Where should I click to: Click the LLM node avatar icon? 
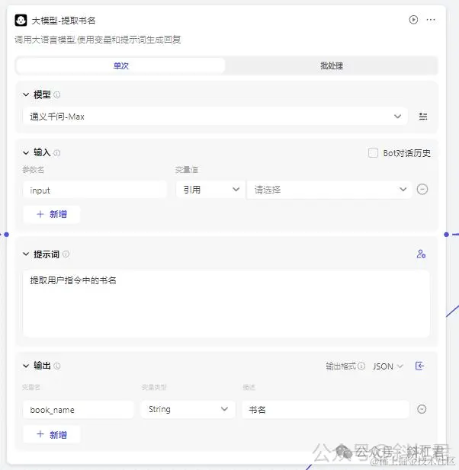tap(21, 20)
